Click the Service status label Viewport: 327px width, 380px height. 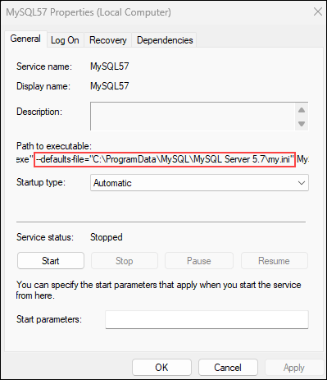[x=45, y=237]
